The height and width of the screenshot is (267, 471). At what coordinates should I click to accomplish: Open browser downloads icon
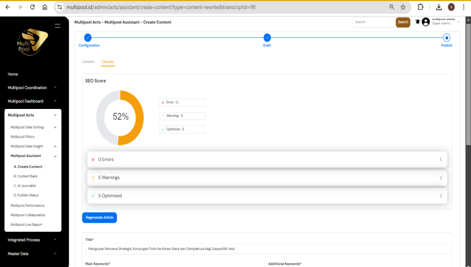click(x=439, y=7)
